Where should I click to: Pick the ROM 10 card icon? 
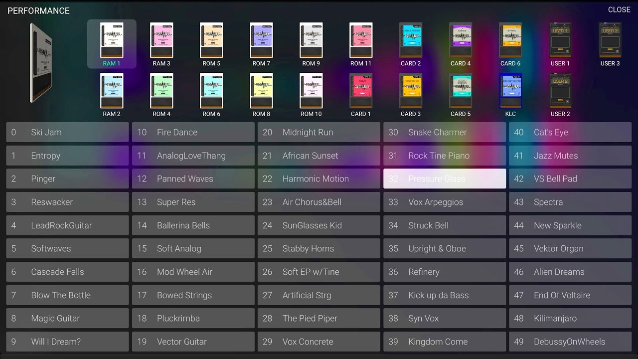tap(311, 91)
